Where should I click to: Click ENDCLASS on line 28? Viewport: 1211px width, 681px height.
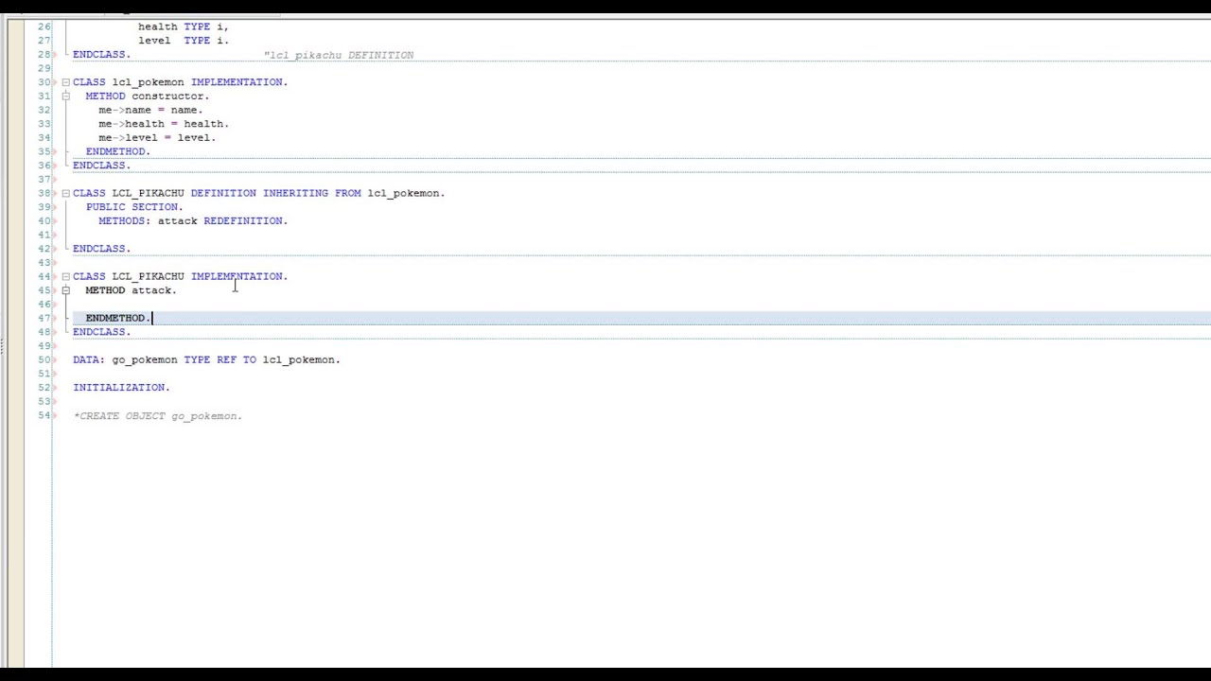101,55
